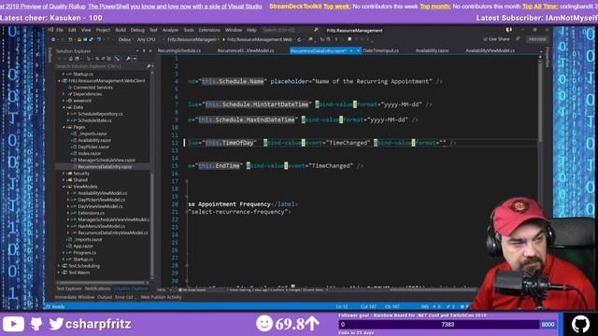The width and height of the screenshot is (598, 336).
Task: Open the Immediate Window tab
Action: point(75,297)
